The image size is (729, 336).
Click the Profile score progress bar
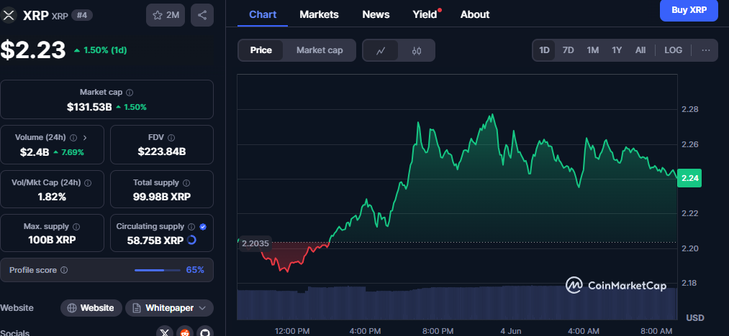tap(158, 270)
